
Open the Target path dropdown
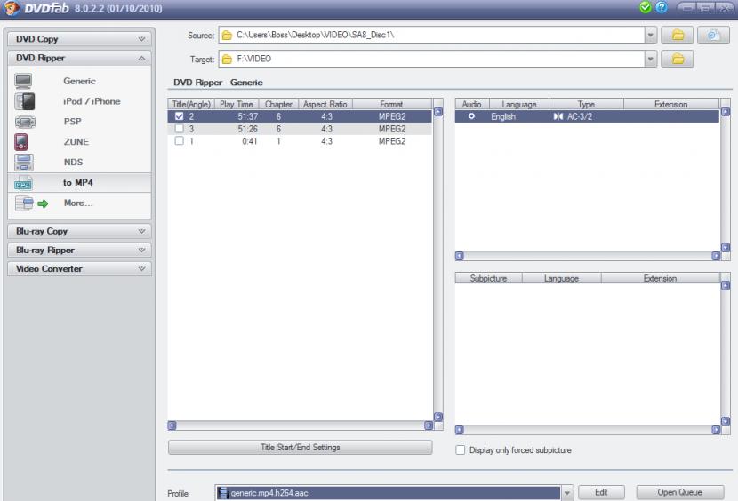coord(651,59)
